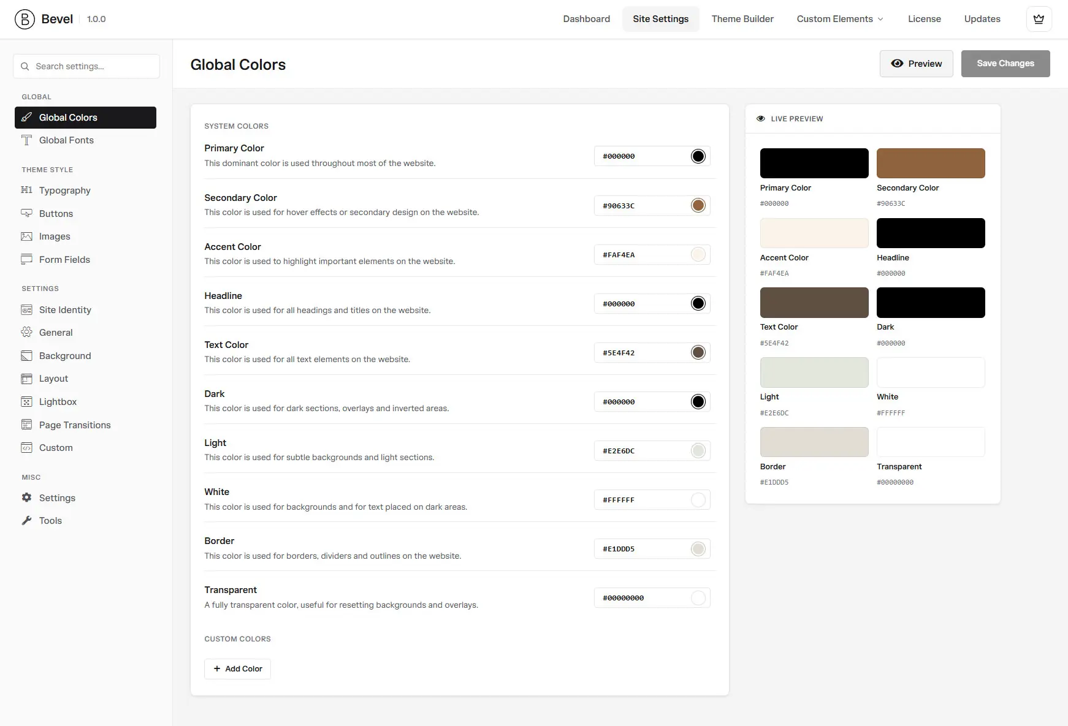This screenshot has height=726, width=1068.
Task: Click the Layout sidebar icon
Action: point(26,379)
